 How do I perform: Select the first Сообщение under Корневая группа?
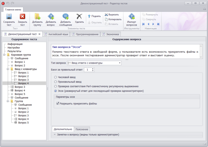(x=21, y=58)
